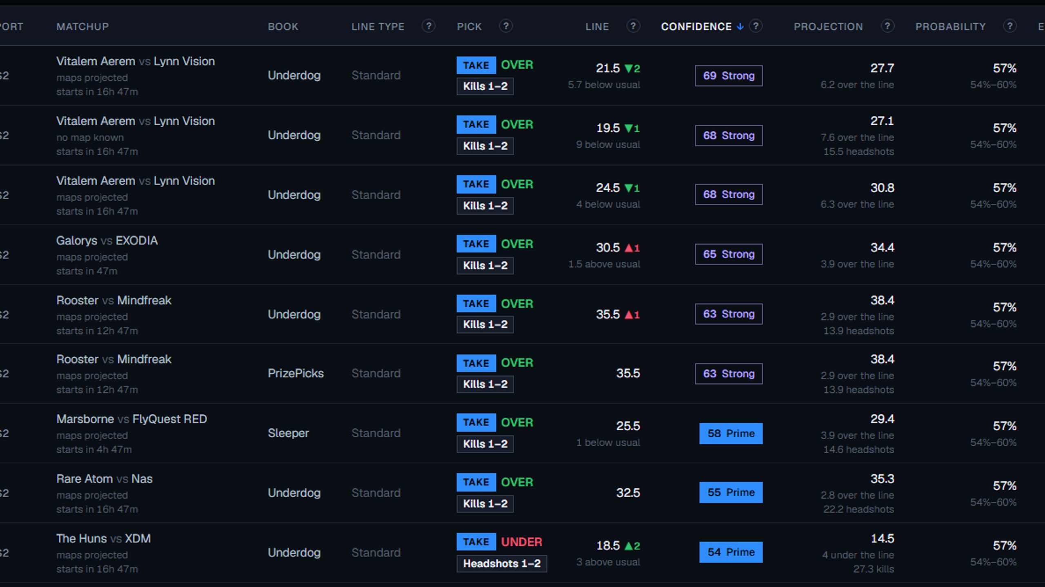Open the Line Type help icon
1045x587 pixels.
click(428, 27)
